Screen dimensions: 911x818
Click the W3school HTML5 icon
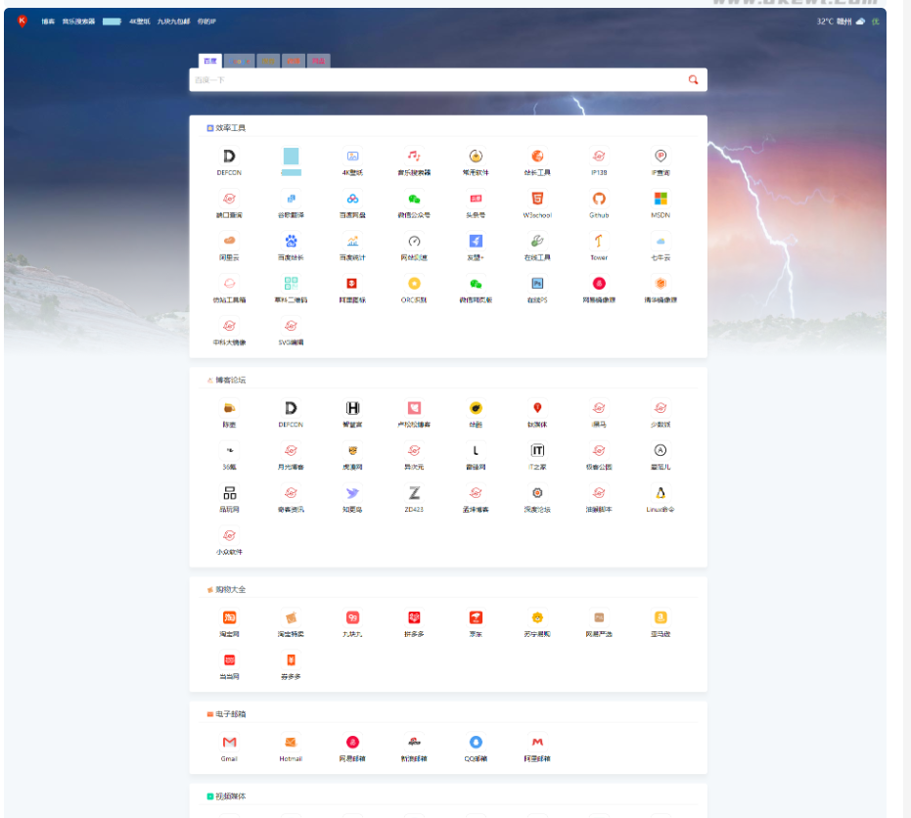pyautogui.click(x=536, y=199)
